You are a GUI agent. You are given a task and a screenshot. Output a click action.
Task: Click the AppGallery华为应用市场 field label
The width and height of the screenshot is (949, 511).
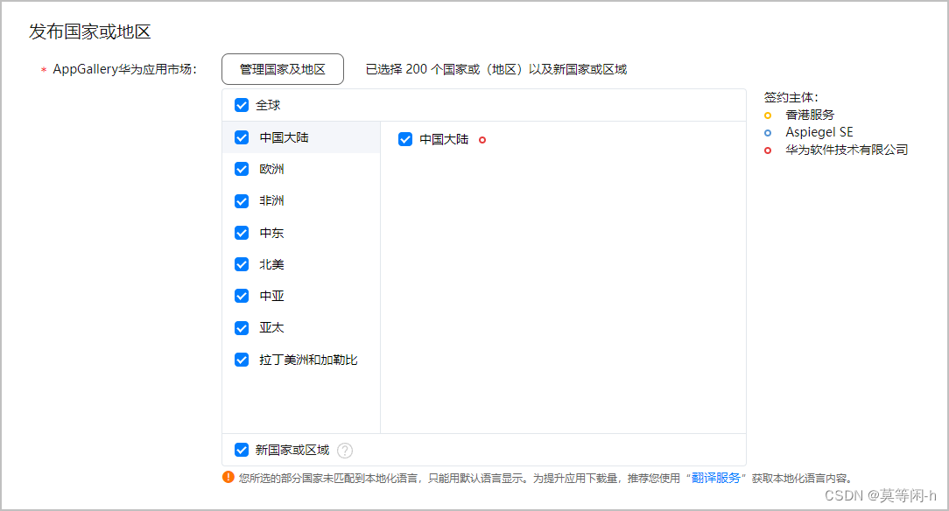(124, 69)
